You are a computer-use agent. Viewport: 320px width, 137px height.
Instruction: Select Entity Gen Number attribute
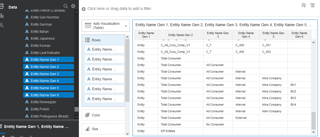[x=45, y=17]
